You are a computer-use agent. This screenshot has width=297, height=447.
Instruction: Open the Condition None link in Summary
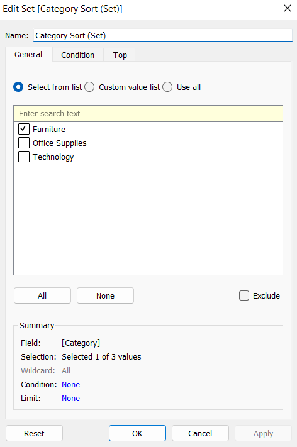pyautogui.click(x=70, y=385)
